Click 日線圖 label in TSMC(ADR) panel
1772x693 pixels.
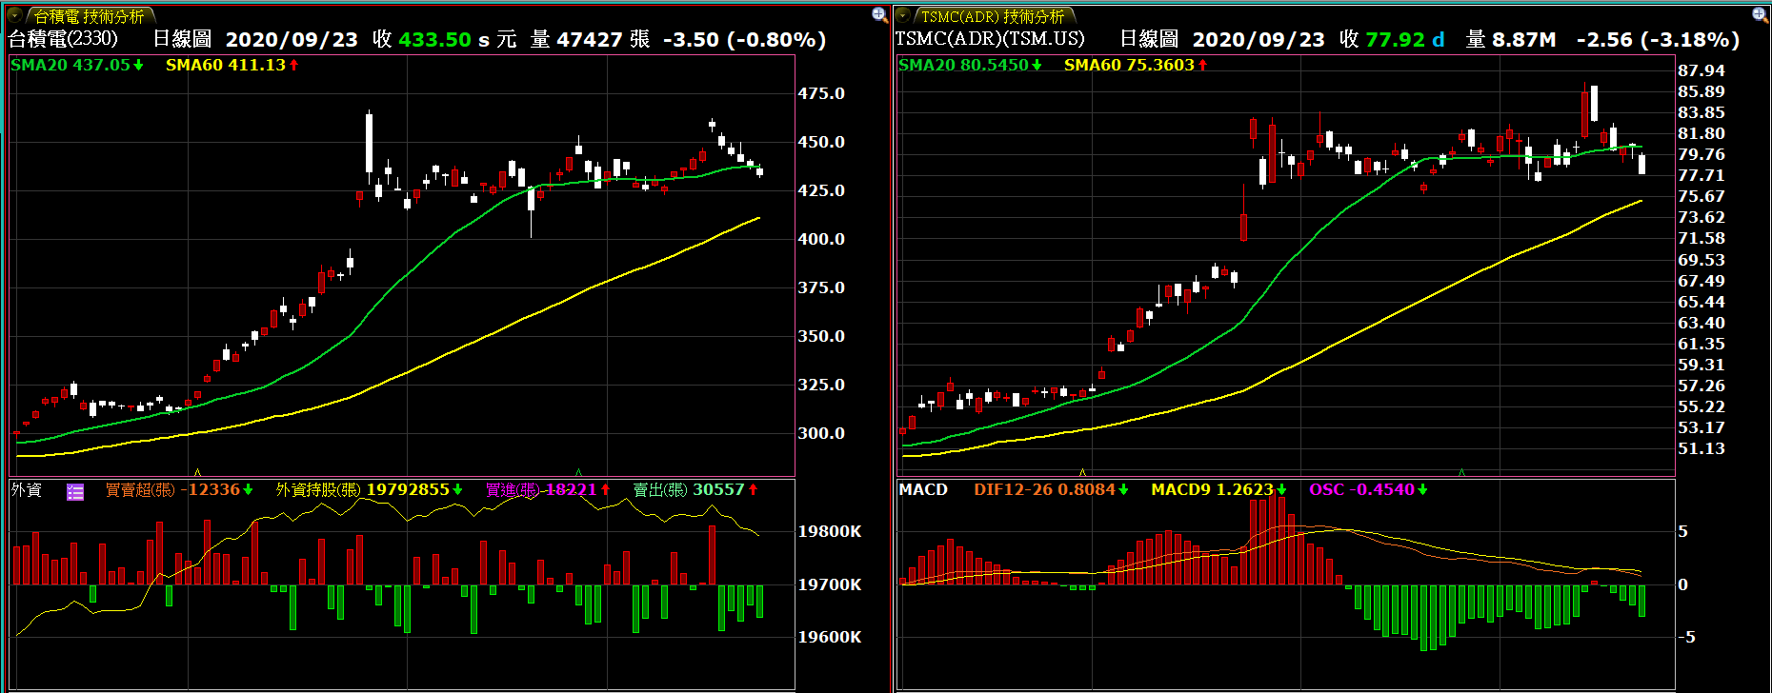click(1149, 39)
